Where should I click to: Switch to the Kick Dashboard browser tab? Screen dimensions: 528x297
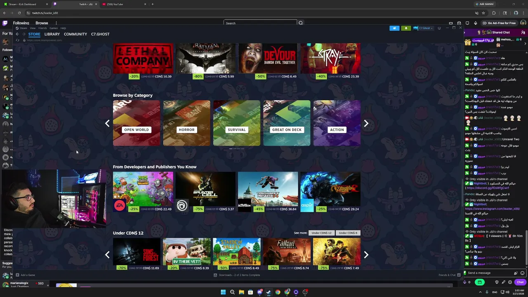pos(25,4)
